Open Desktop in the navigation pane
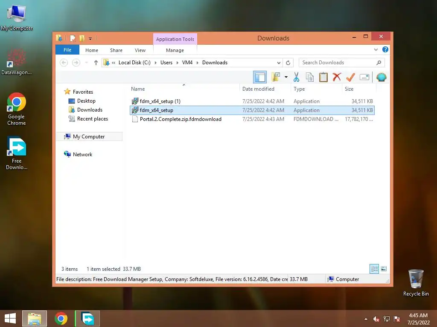Viewport: 437px width, 327px height. (x=86, y=100)
